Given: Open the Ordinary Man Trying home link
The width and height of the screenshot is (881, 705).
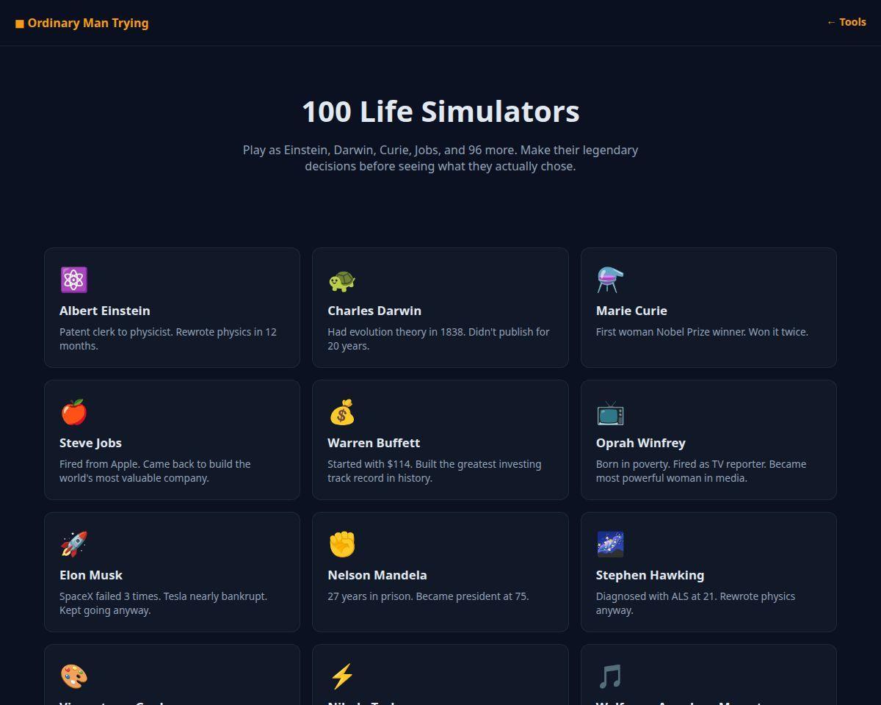Looking at the screenshot, I should (82, 23).
